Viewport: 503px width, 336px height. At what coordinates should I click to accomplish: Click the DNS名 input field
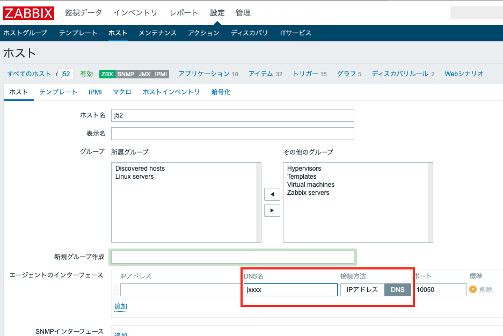(290, 290)
